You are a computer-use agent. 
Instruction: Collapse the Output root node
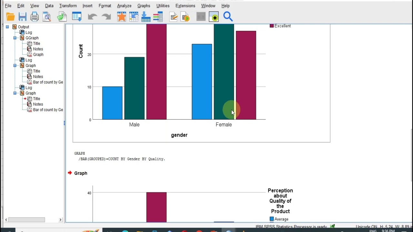pyautogui.click(x=7, y=27)
